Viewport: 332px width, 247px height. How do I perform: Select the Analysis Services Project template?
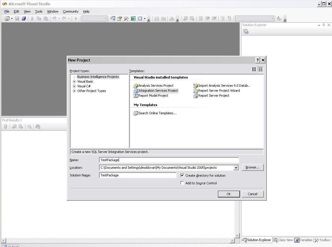156,86
